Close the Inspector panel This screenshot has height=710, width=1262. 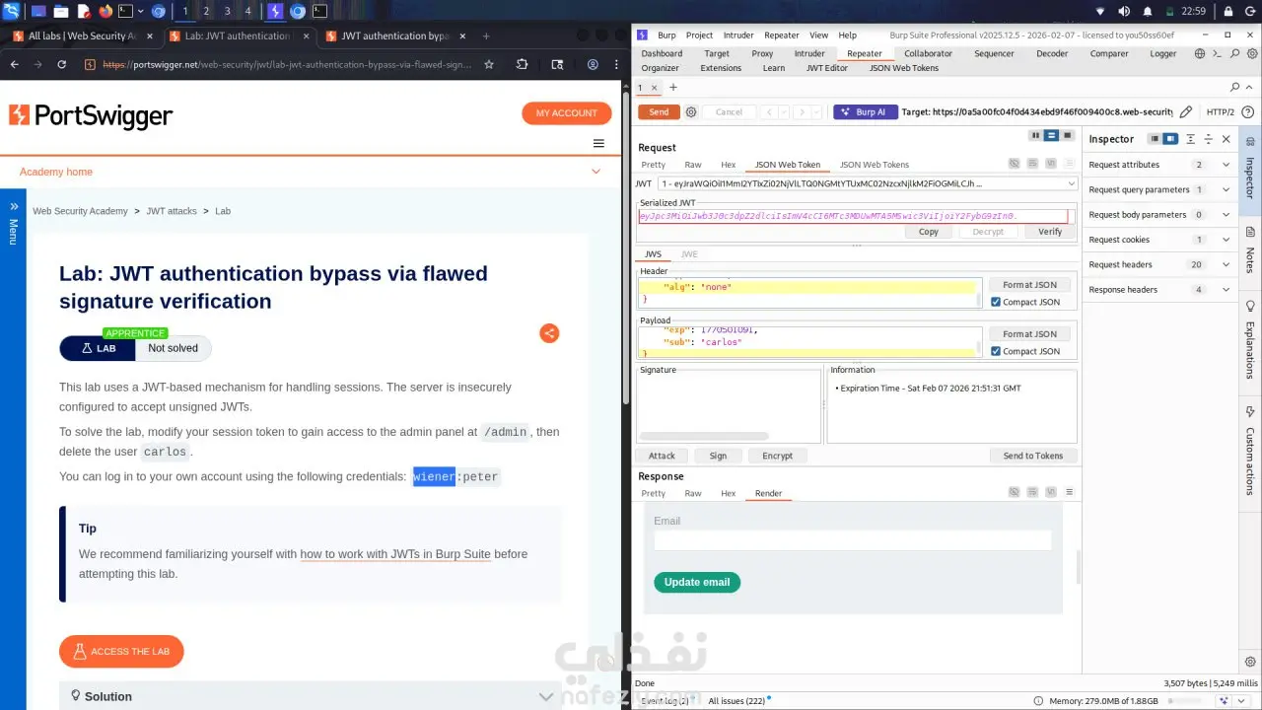click(1227, 139)
